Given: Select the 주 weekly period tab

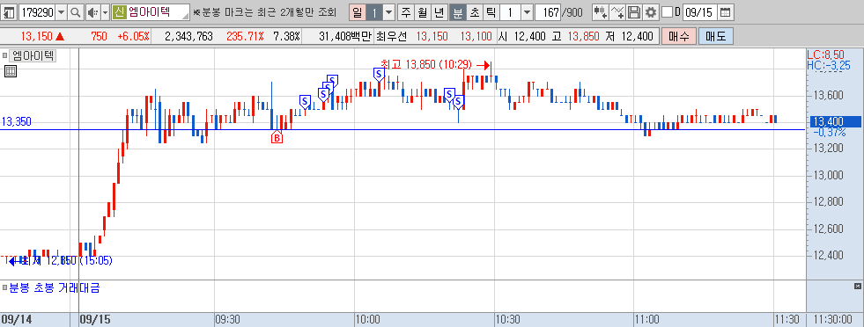Looking at the screenshot, I should (406, 12).
